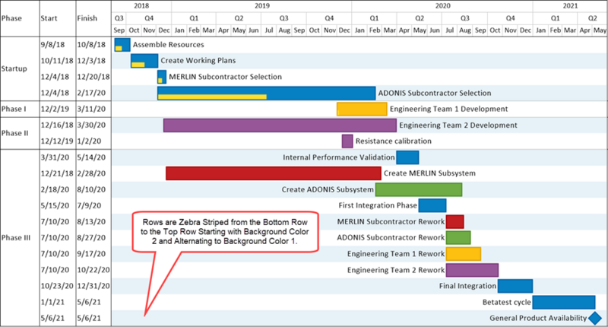Select the Assemble Resources task bar
The height and width of the screenshot is (327, 608).
coord(122,45)
